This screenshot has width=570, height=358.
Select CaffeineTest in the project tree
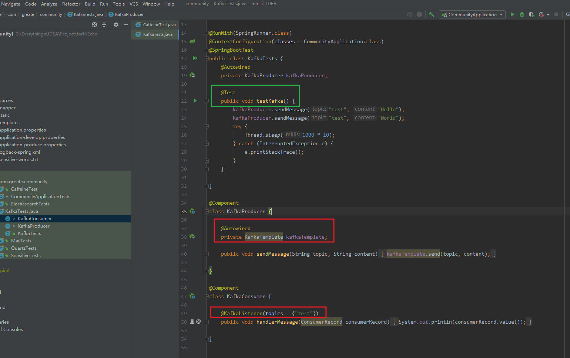[24, 189]
